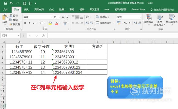Viewport: 178px width, 109px height.
Task: Decrease font size with smaller A icon
Action: click(x=67, y=17)
